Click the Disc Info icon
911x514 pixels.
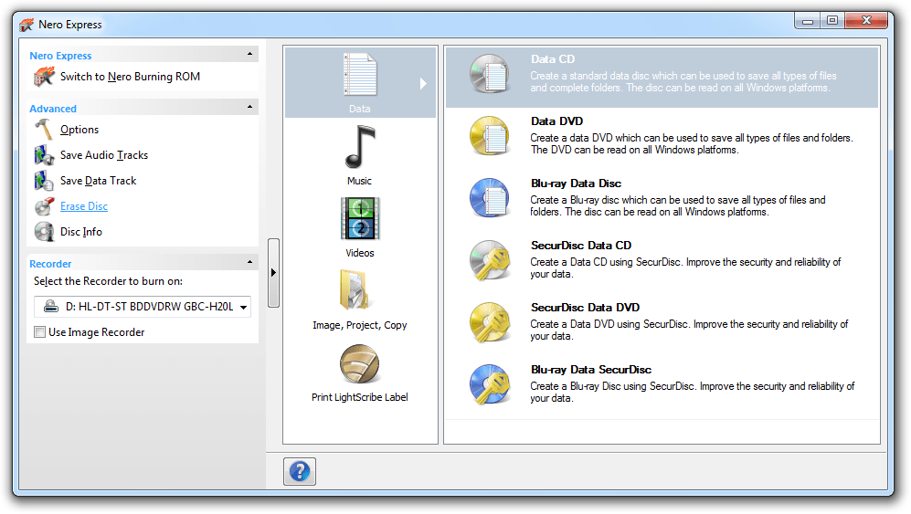(44, 232)
